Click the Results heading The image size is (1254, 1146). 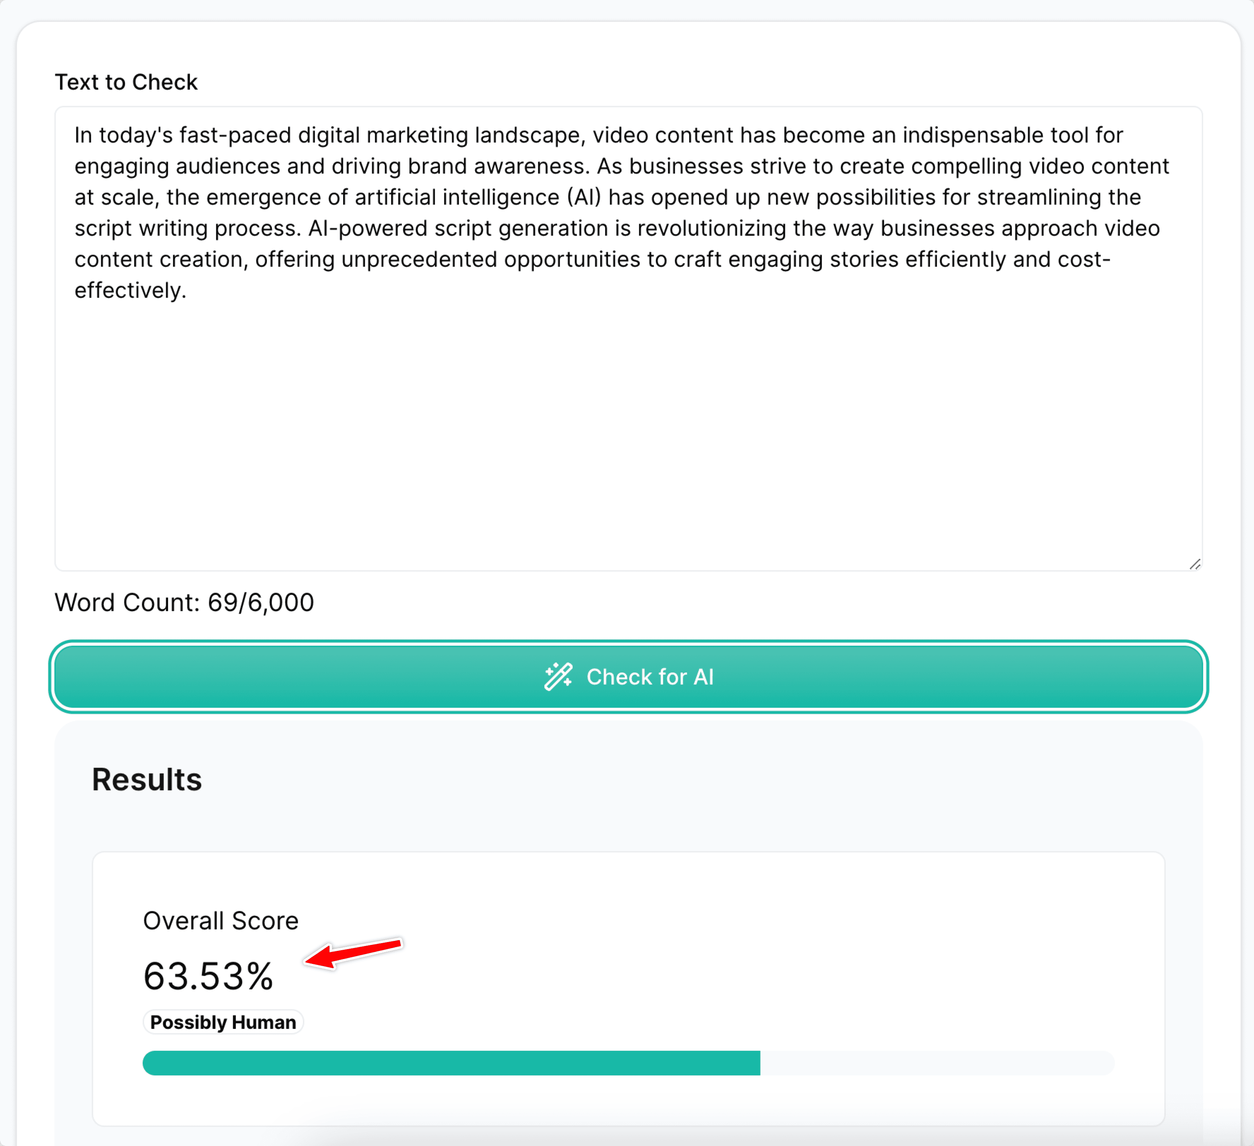click(147, 780)
